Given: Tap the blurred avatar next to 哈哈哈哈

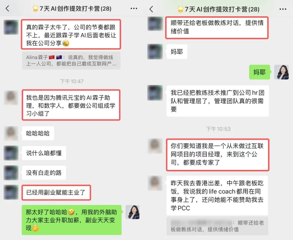Looking at the screenshot, I should point(11,133).
